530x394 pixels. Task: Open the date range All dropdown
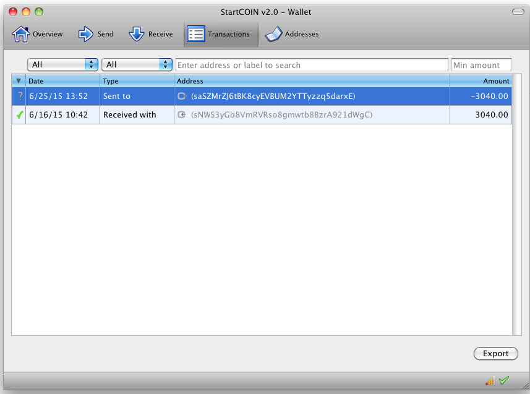tap(62, 64)
